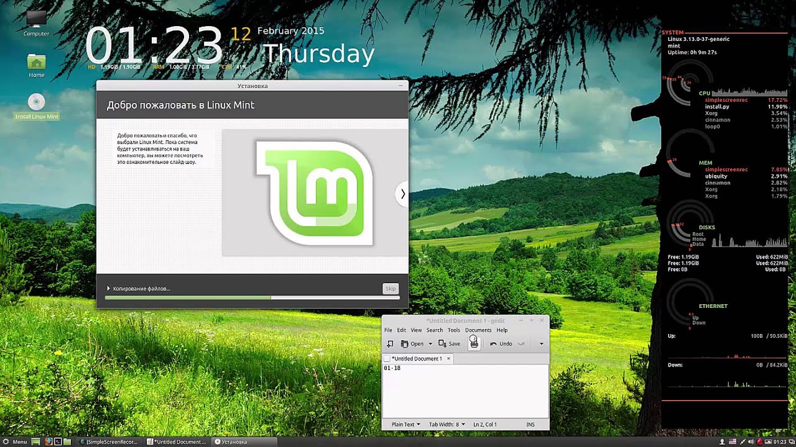The image size is (796, 447).
Task: Print the document from the gedit toolbar
Action: click(474, 343)
